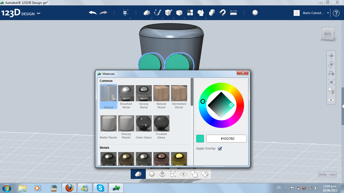Open Skype from the taskbar
This screenshot has width=344, height=193.
(x=100, y=188)
